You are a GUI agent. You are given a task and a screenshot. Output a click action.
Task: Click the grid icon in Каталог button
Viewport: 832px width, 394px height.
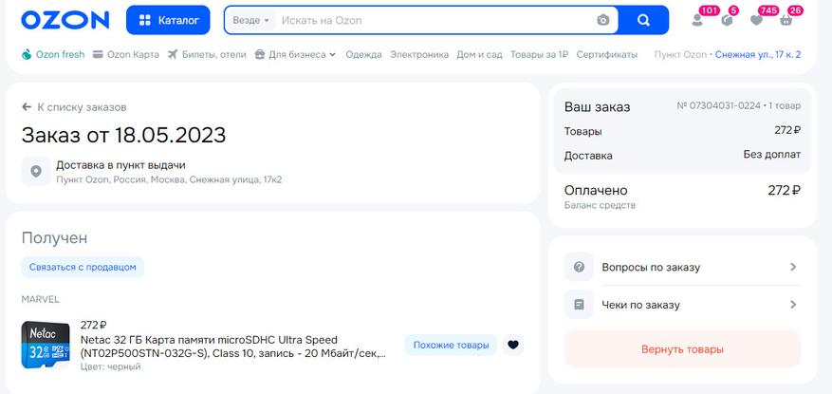click(x=144, y=20)
